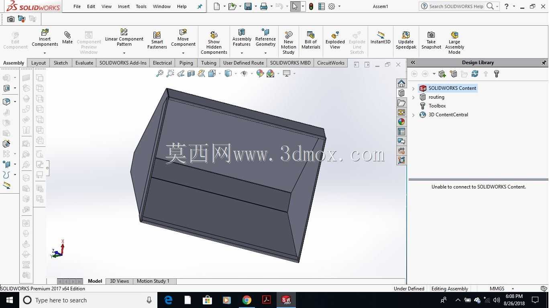Screen dimensions: 550x308
Task: Open the Reference Geometry dropdown arrow
Action: click(265, 53)
